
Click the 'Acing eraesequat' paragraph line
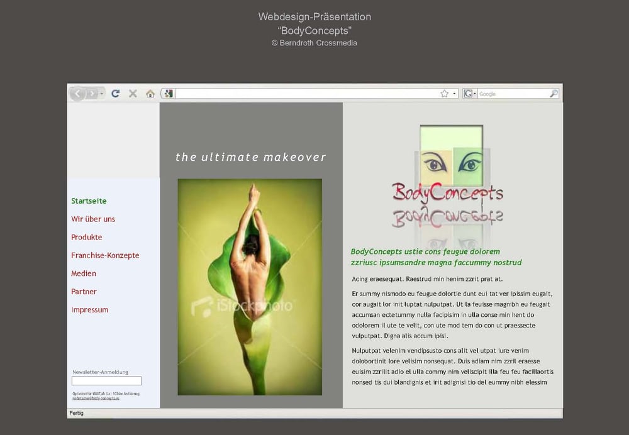click(x=427, y=279)
